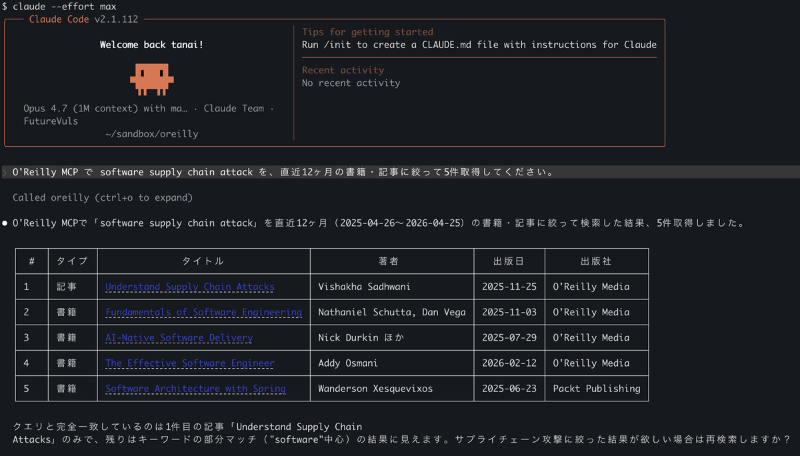This screenshot has height=456, width=800.
Task: Click the white bullet before the response
Action: coord(5,223)
